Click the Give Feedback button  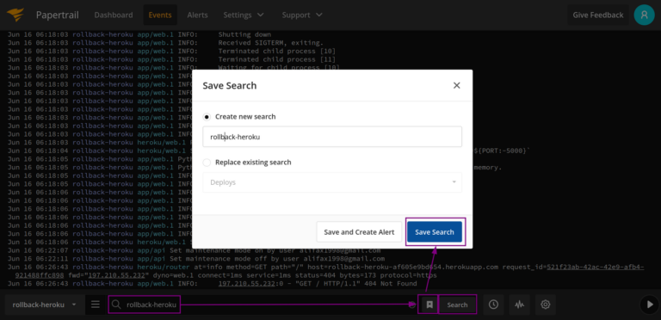pos(598,15)
